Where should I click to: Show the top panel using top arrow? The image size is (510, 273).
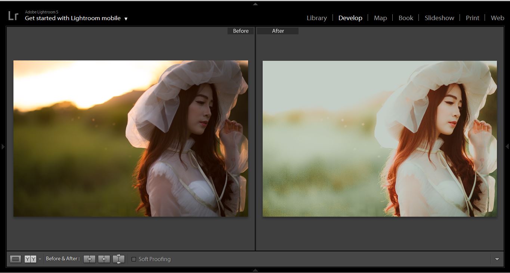pos(255,4)
